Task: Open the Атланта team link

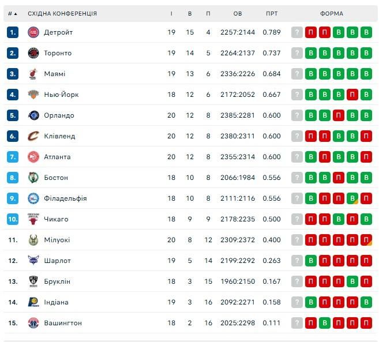Action: tap(57, 157)
